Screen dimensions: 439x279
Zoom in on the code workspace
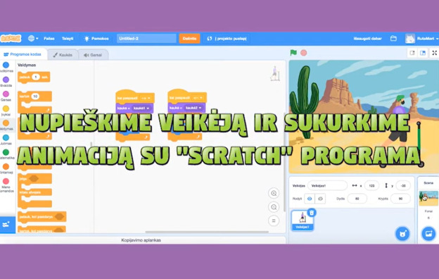274,193
